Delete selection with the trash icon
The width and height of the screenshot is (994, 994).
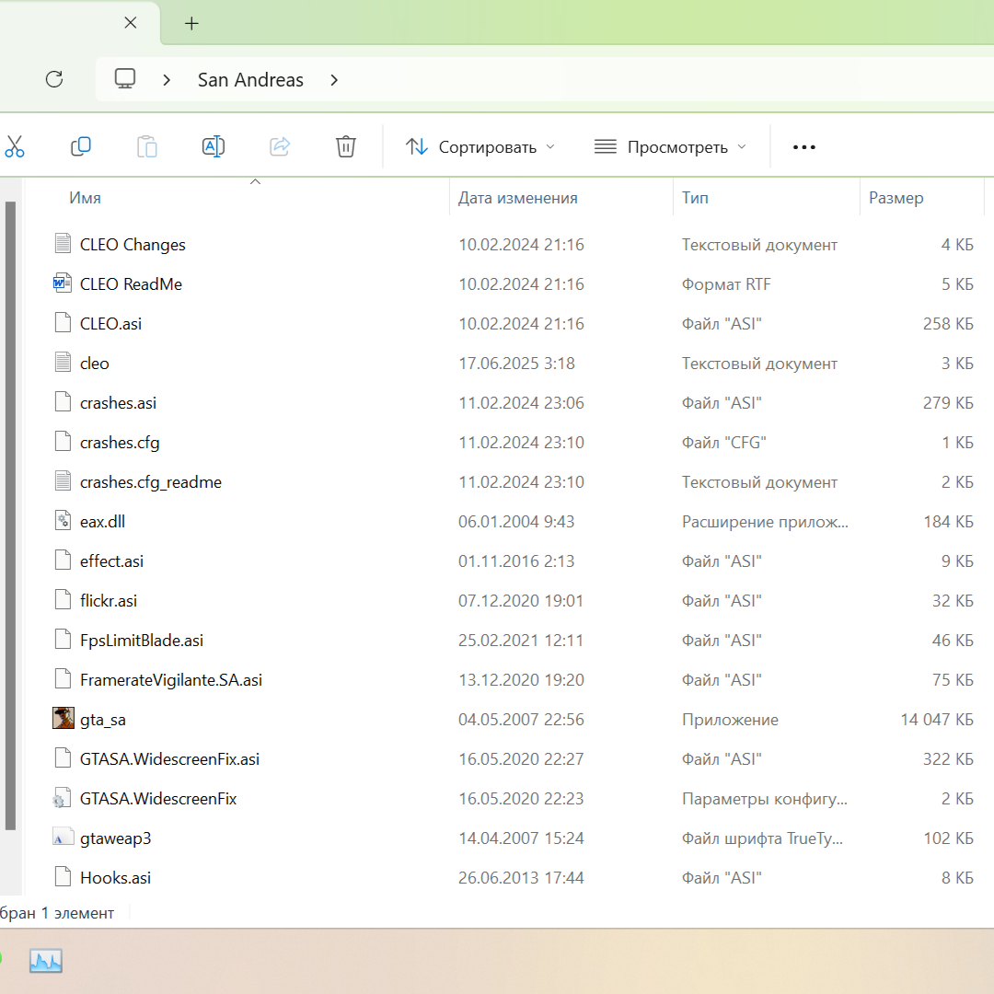click(x=345, y=146)
